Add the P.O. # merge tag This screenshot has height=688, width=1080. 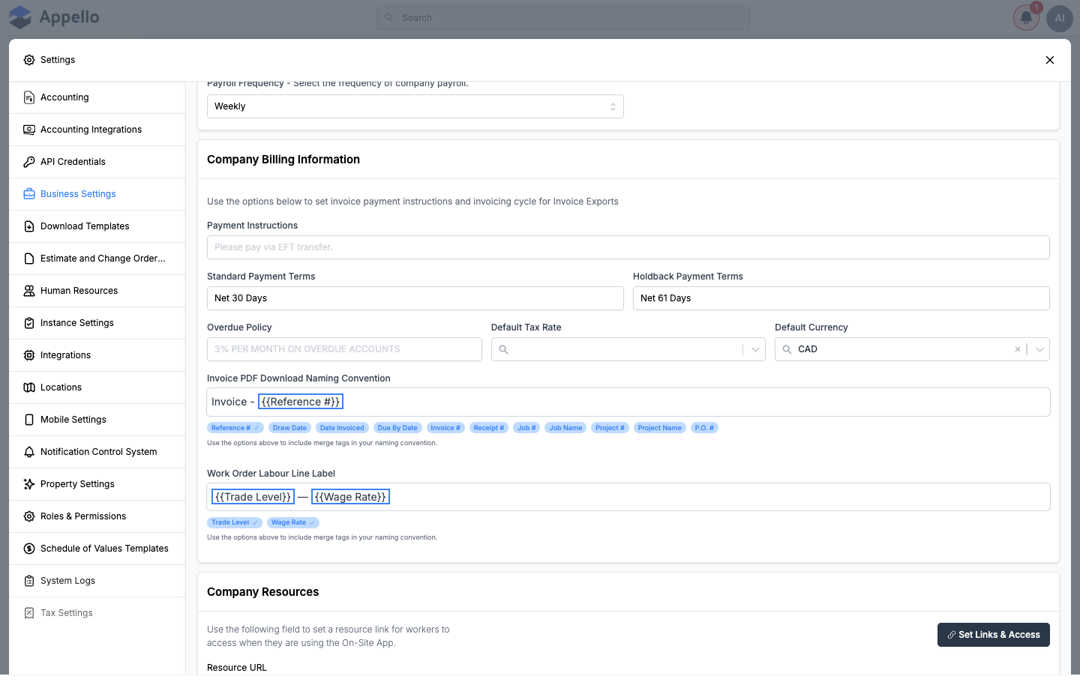704,428
